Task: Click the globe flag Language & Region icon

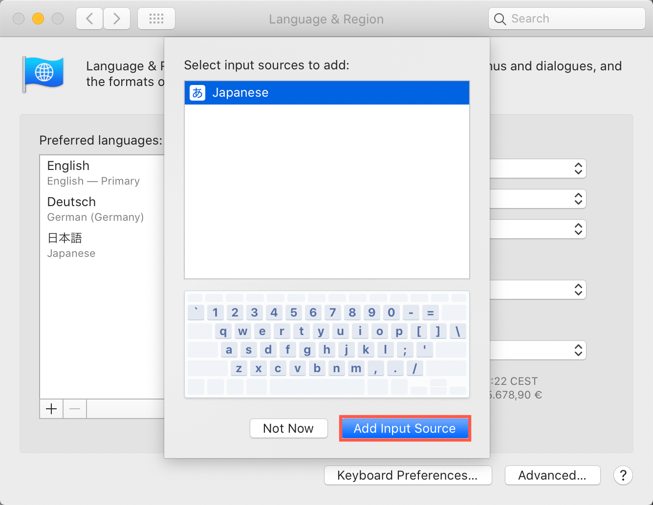Action: tap(43, 74)
